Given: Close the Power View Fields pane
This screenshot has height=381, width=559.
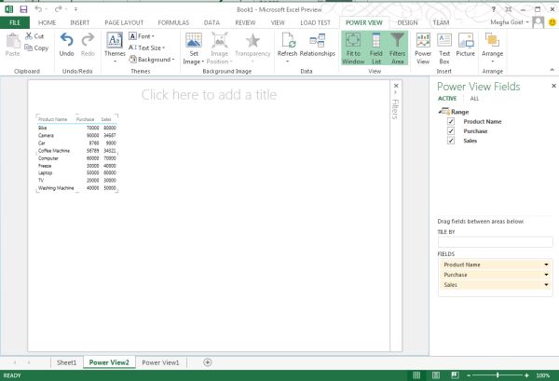Looking at the screenshot, I should [x=553, y=86].
